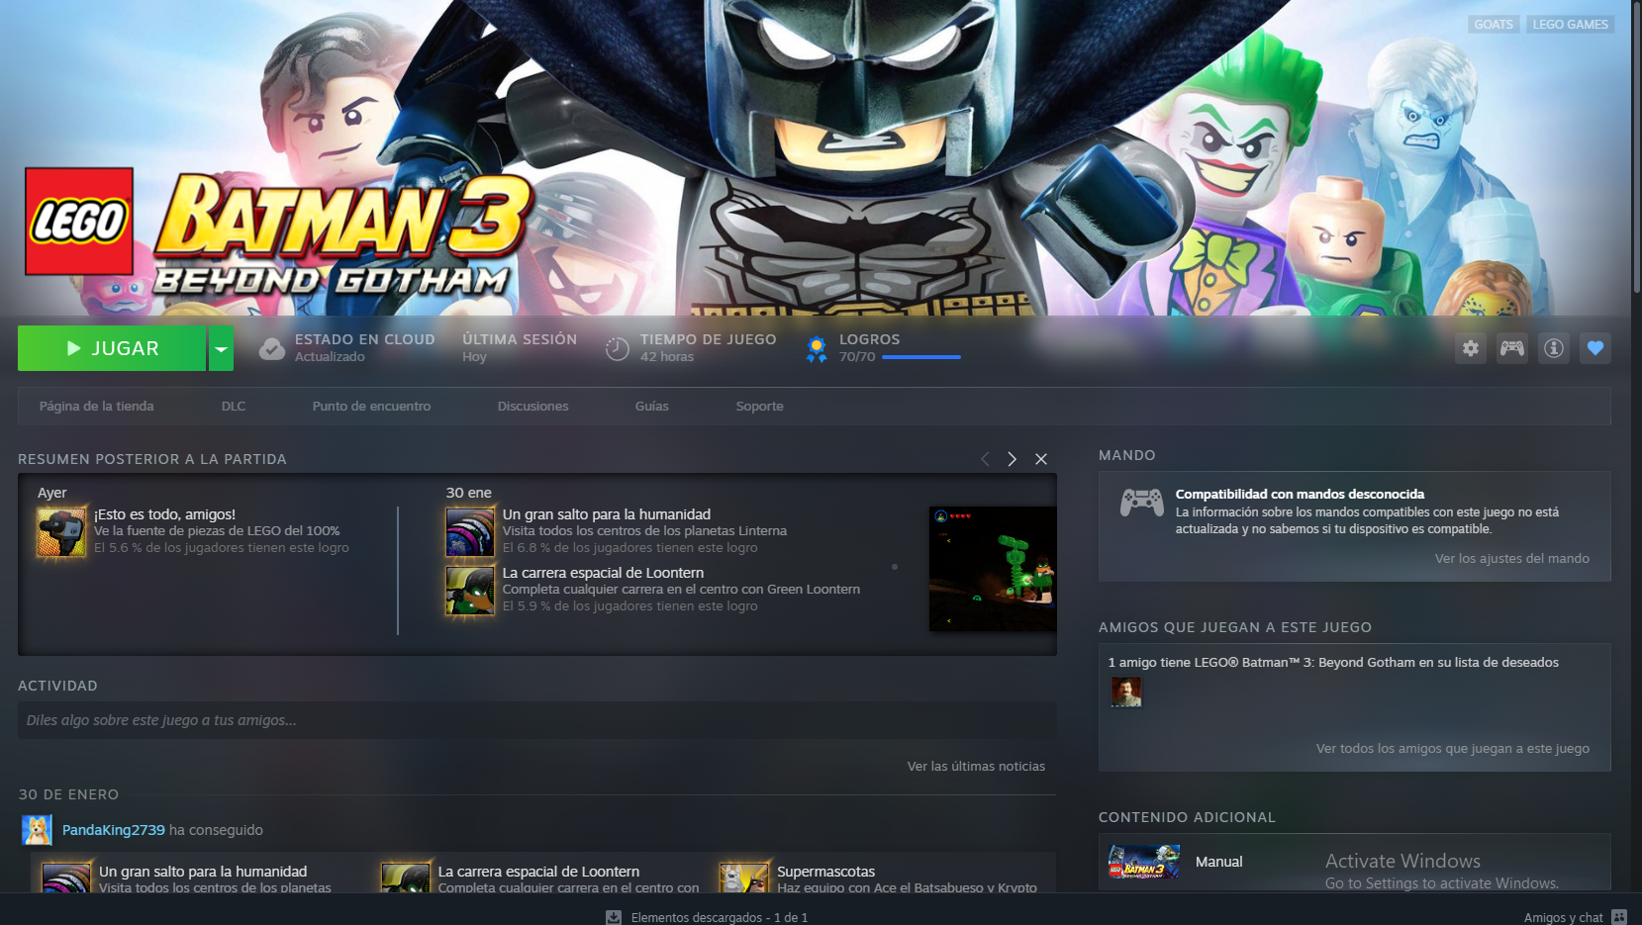Open PandaKing2739 avatar in activity feed
1642x925 pixels.
pyautogui.click(x=38, y=830)
